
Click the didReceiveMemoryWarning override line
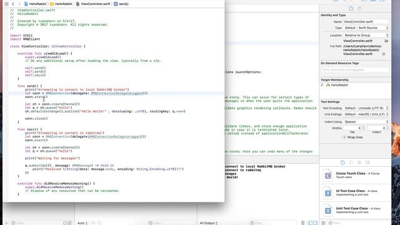(56, 184)
